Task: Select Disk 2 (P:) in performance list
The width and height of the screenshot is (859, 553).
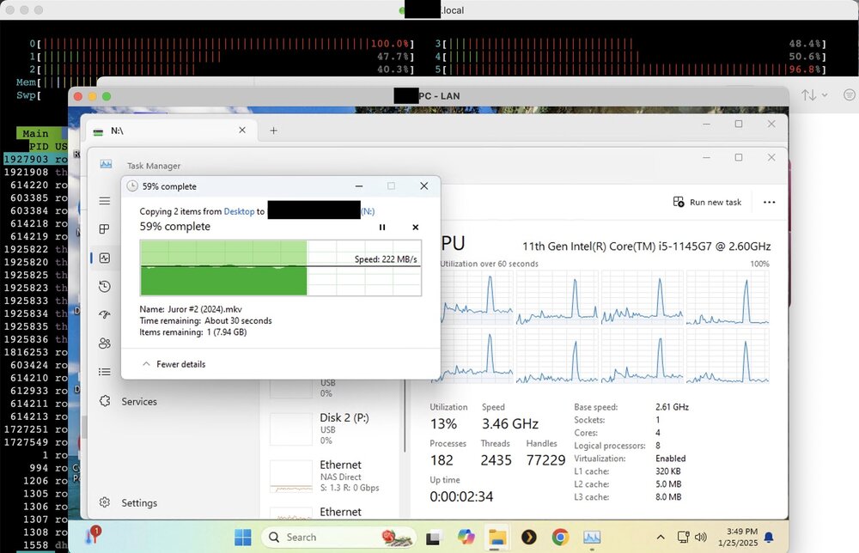Action: 334,428
